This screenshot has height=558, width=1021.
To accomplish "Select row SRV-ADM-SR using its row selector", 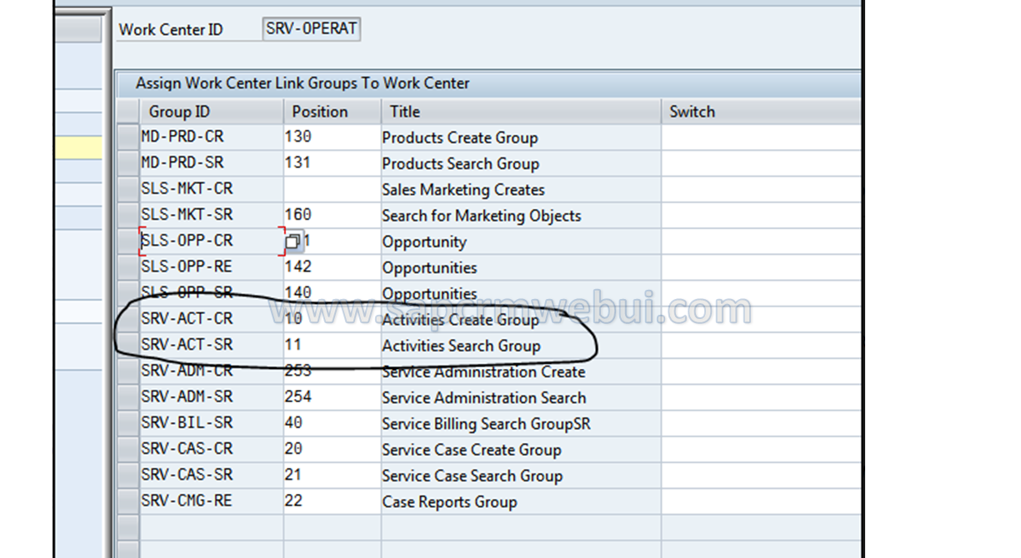I will coord(128,397).
